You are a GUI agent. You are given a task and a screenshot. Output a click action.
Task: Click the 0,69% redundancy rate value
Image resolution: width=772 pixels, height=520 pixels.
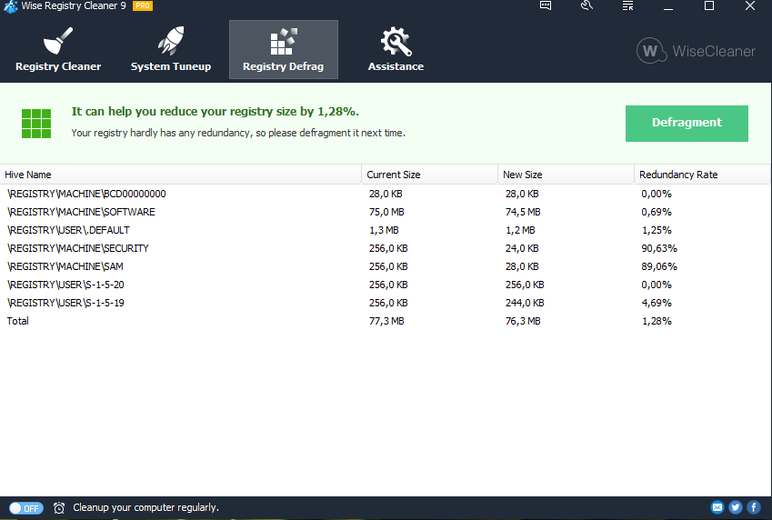click(x=657, y=212)
